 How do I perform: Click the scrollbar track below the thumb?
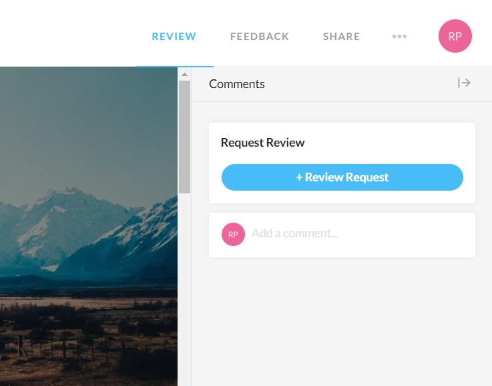coord(184,287)
